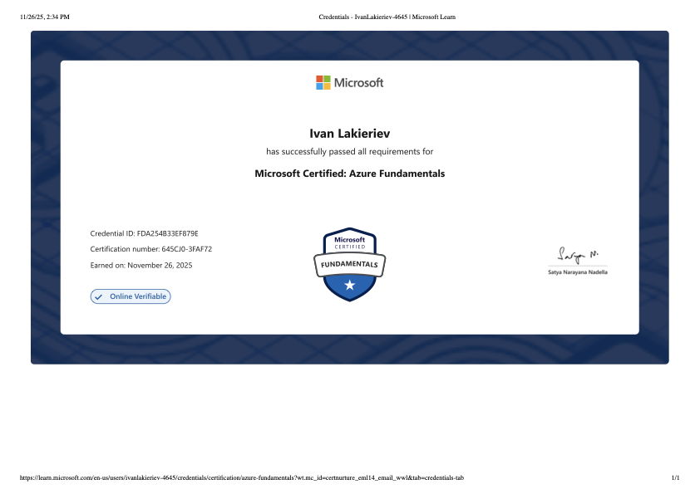
Task: Toggle the Online Verifiable verification status
Action: 131,296
